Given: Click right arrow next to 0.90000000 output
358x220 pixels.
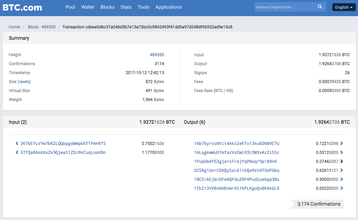Looking at the screenshot, I should 342,179.
